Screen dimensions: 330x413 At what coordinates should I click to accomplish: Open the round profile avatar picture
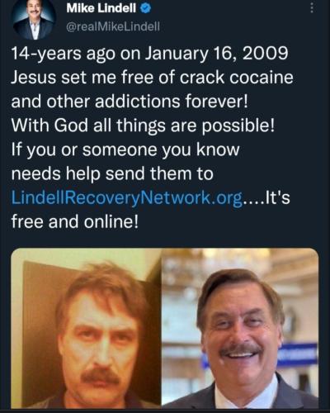34,20
